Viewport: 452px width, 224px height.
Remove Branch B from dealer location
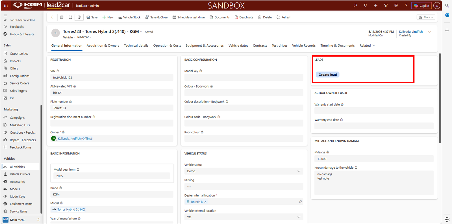(205, 202)
